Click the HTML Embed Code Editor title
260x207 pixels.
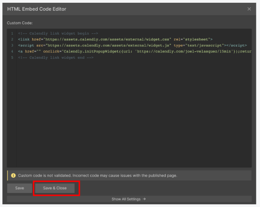click(x=37, y=9)
